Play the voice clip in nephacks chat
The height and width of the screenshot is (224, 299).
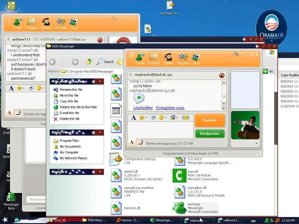(x=139, y=98)
